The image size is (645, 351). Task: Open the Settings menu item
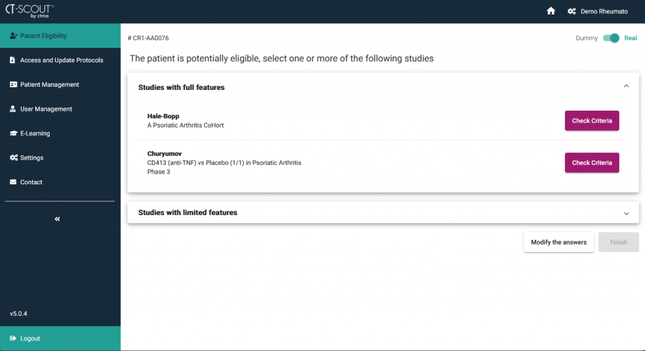coord(60,157)
